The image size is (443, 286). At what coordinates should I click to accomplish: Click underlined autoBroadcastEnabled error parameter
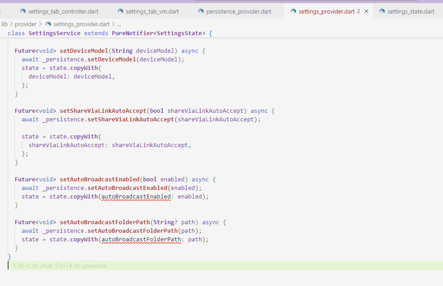136,197
